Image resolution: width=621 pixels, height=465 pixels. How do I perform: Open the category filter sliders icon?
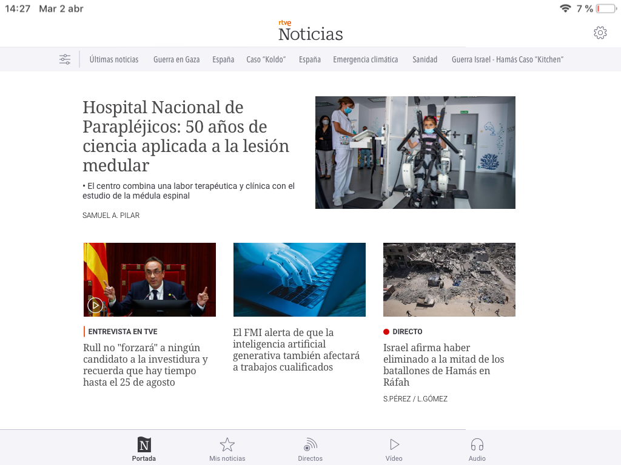pos(65,59)
